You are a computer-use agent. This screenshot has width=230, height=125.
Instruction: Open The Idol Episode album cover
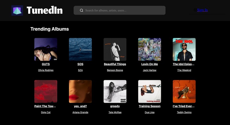tap(184, 49)
